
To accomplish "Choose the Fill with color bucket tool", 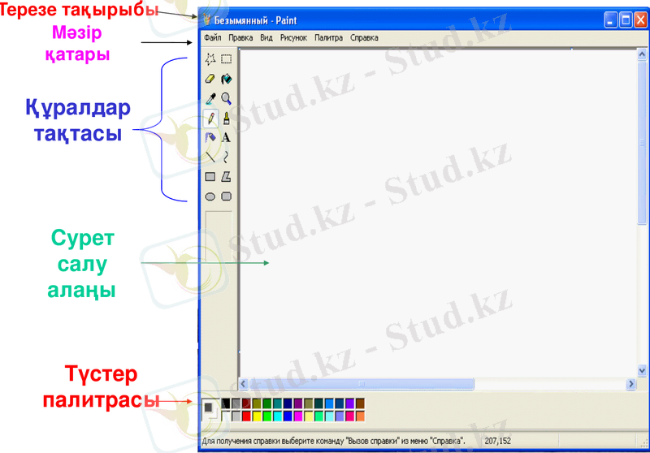I will (227, 79).
